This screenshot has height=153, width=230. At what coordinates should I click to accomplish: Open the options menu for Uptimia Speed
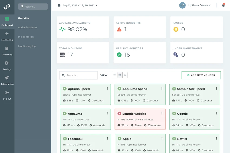[107, 88]
